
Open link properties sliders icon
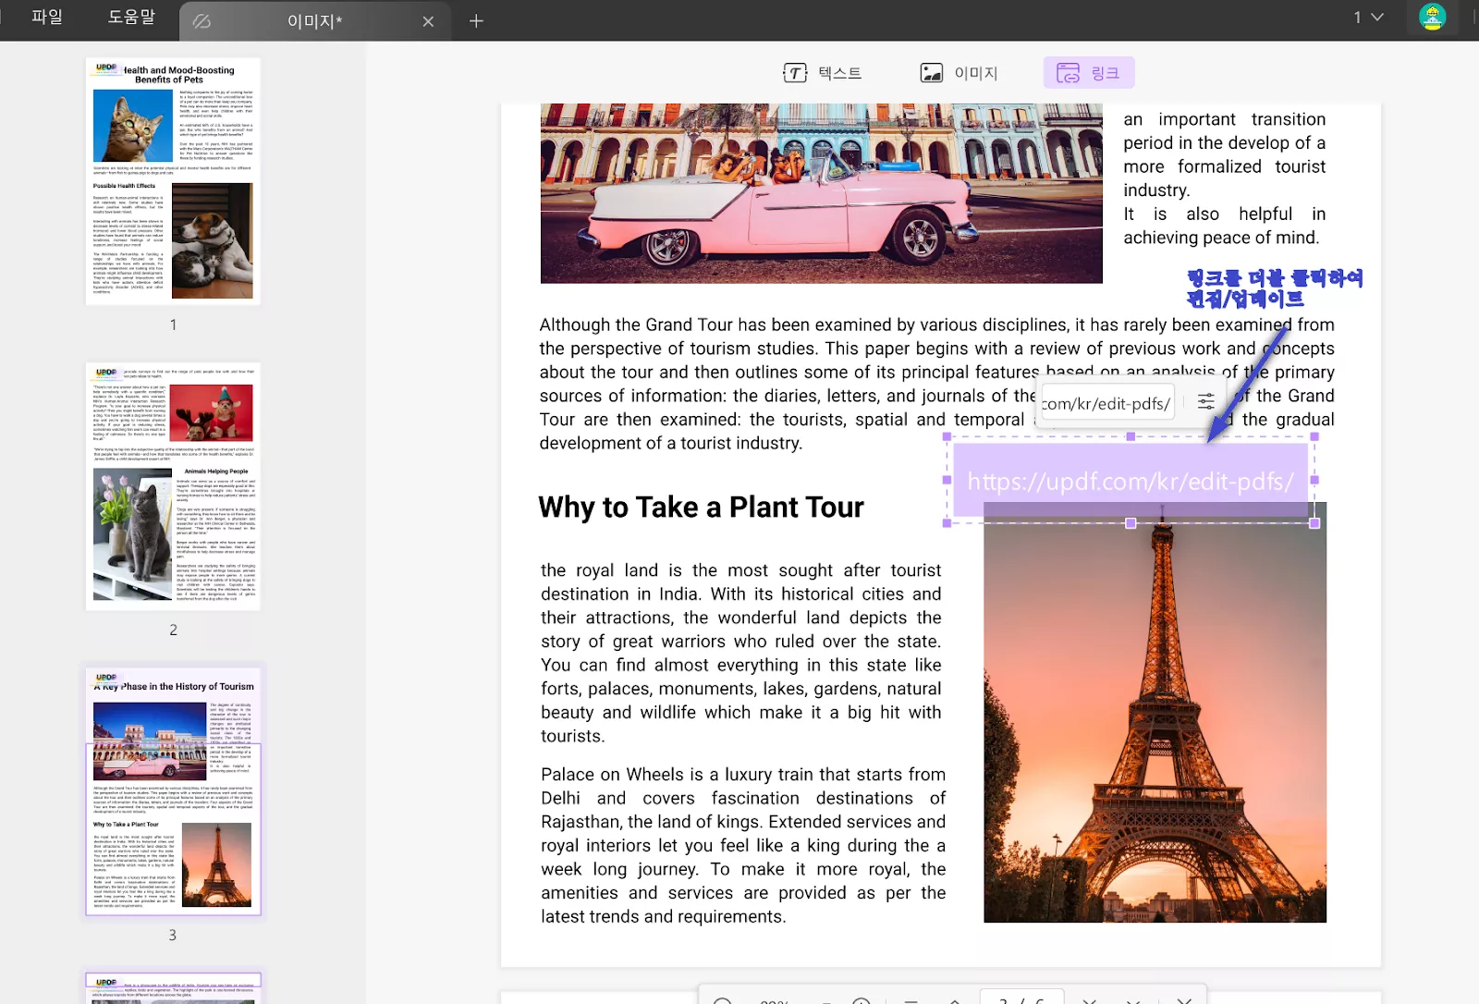pyautogui.click(x=1206, y=401)
